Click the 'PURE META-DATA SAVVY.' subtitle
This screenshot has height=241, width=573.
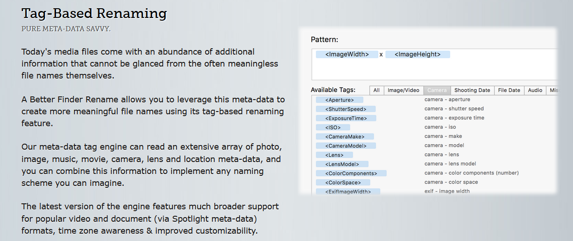(66, 29)
